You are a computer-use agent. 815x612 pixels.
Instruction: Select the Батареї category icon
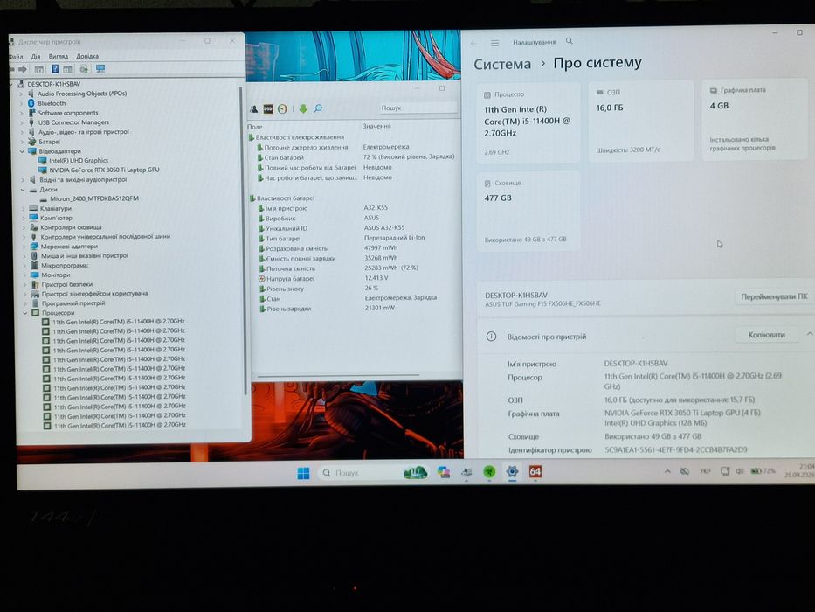coord(32,142)
